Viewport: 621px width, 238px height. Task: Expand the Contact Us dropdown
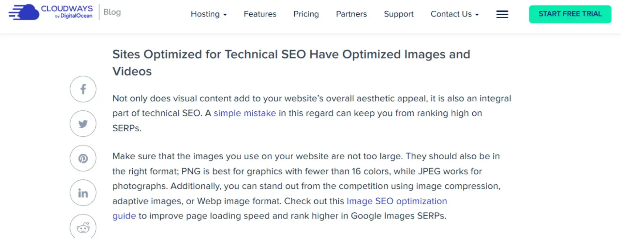(451, 14)
